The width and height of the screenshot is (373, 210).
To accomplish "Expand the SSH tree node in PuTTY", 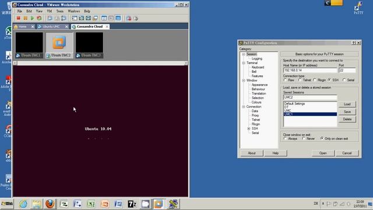I will [249, 128].
